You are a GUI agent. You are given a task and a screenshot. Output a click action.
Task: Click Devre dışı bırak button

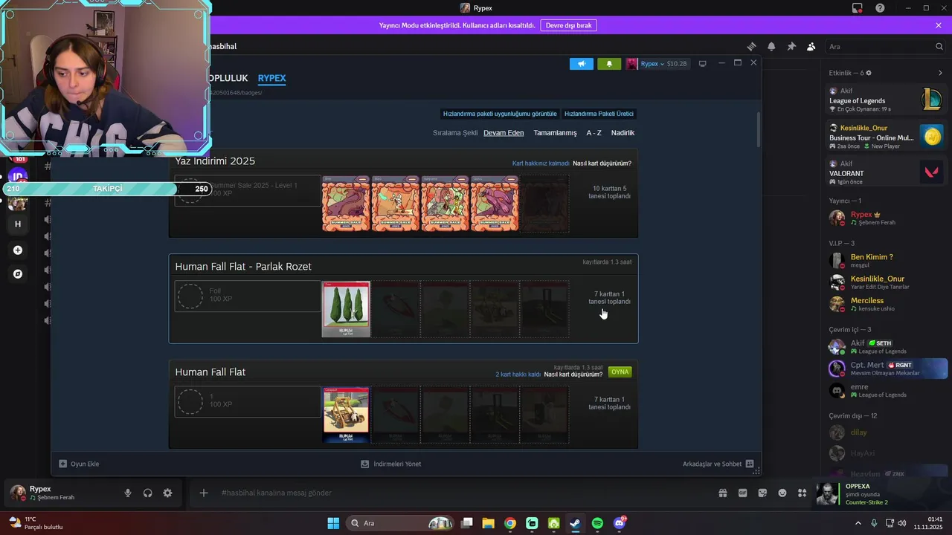(568, 25)
